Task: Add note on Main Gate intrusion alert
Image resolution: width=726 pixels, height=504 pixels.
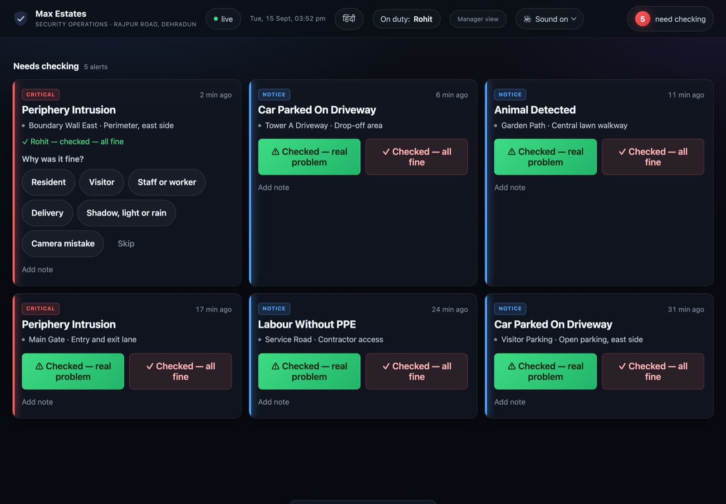Action: (38, 402)
